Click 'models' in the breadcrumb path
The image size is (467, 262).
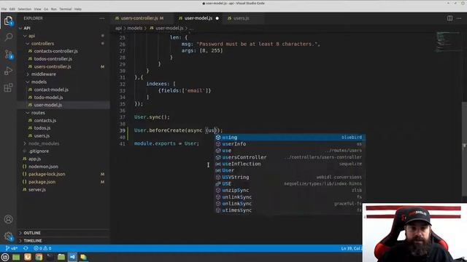tap(134, 28)
